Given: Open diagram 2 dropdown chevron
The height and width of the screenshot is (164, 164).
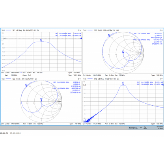Looking at the screenshot, I should pyautogui.click(x=162, y=30).
